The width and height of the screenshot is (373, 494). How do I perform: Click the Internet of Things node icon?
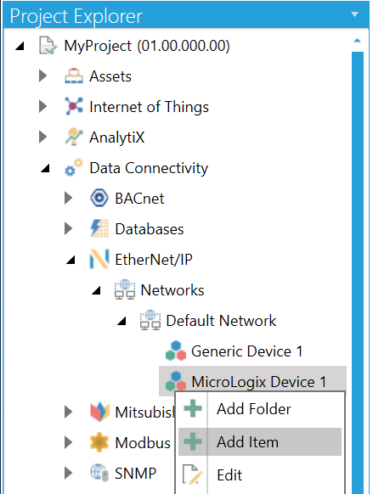(74, 106)
